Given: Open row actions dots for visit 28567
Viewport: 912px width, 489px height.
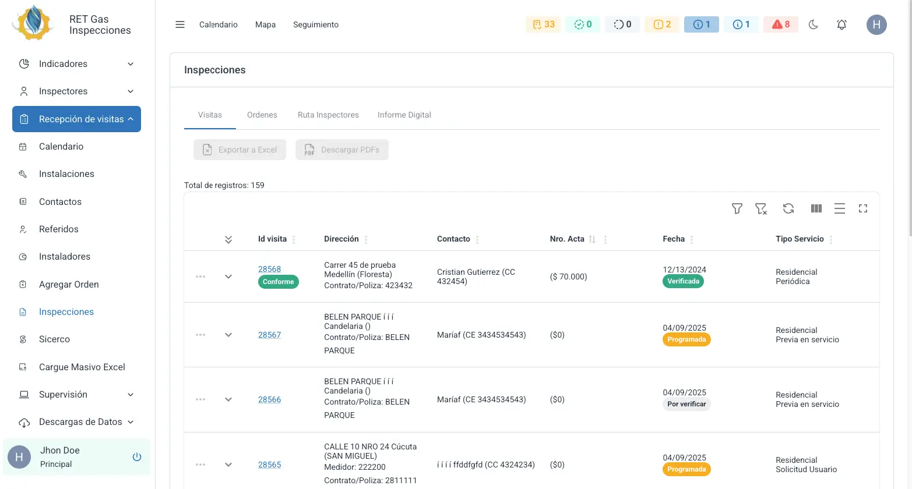Looking at the screenshot, I should [200, 335].
